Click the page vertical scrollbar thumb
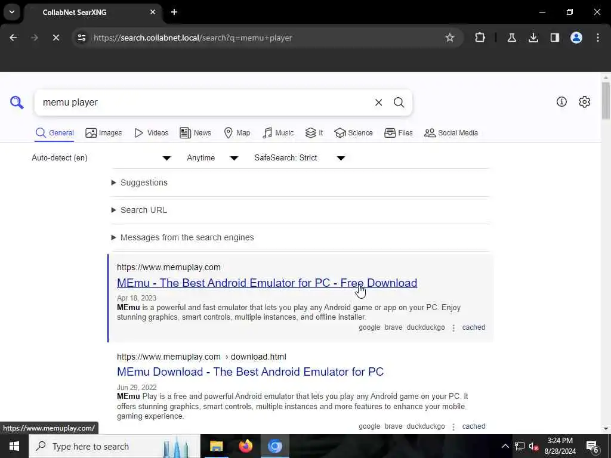 [x=606, y=100]
